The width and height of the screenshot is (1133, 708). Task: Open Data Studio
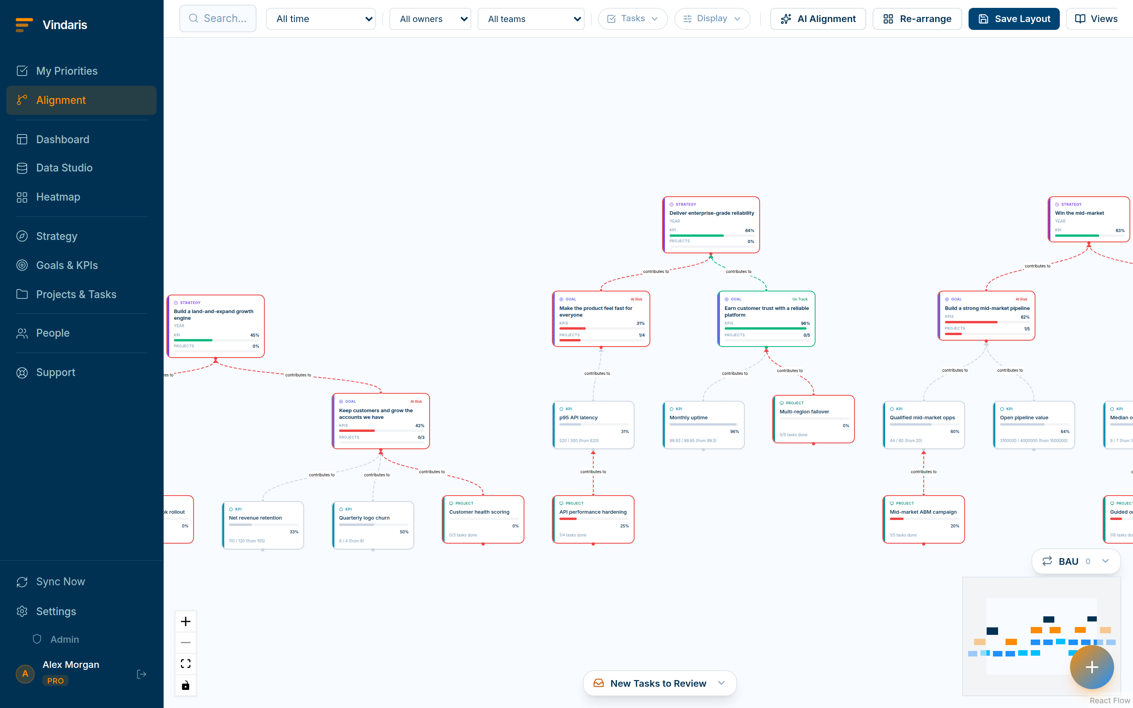[x=81, y=168]
